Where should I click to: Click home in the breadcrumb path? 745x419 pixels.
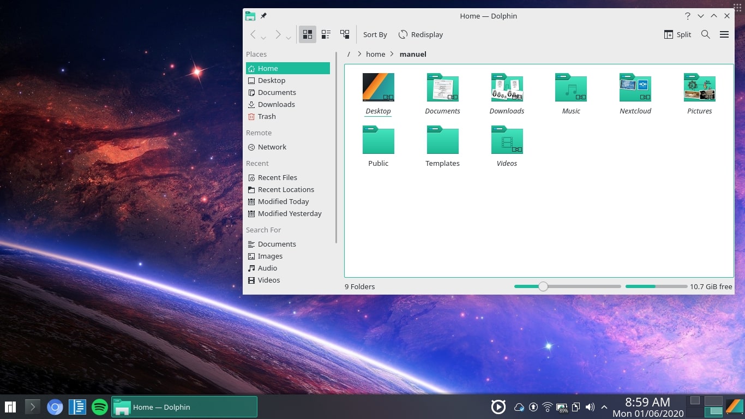click(375, 54)
